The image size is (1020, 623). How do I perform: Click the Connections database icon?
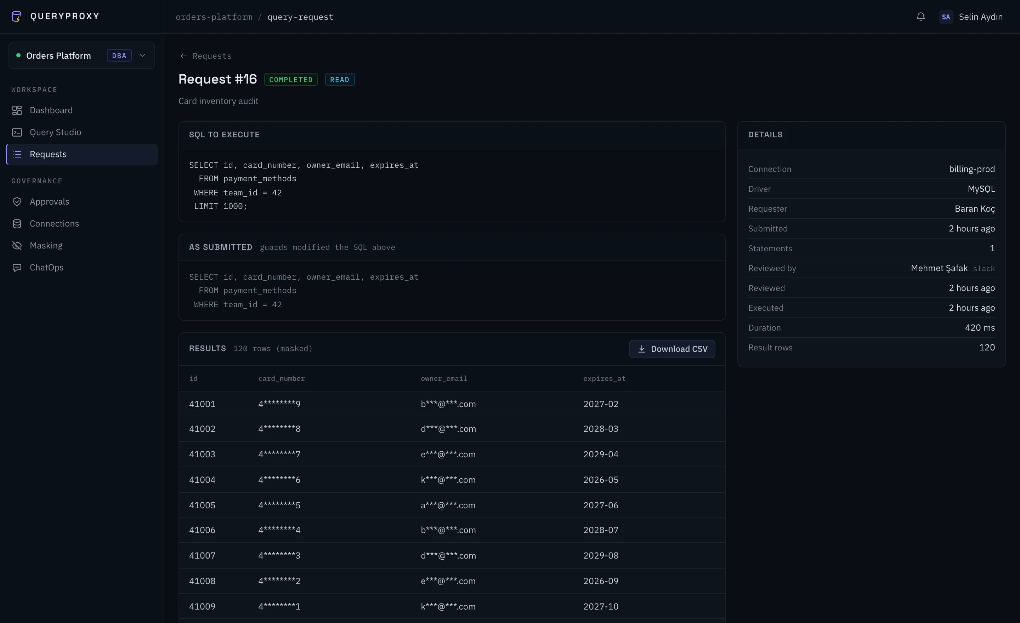[x=17, y=224]
